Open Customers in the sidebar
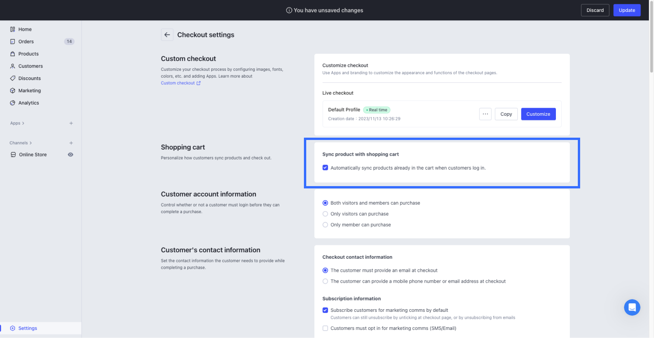 (x=30, y=66)
